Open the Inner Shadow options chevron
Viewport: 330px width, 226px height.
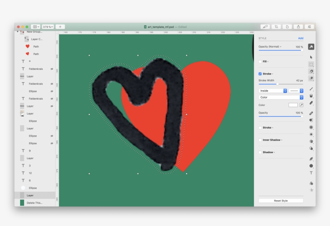282,140
